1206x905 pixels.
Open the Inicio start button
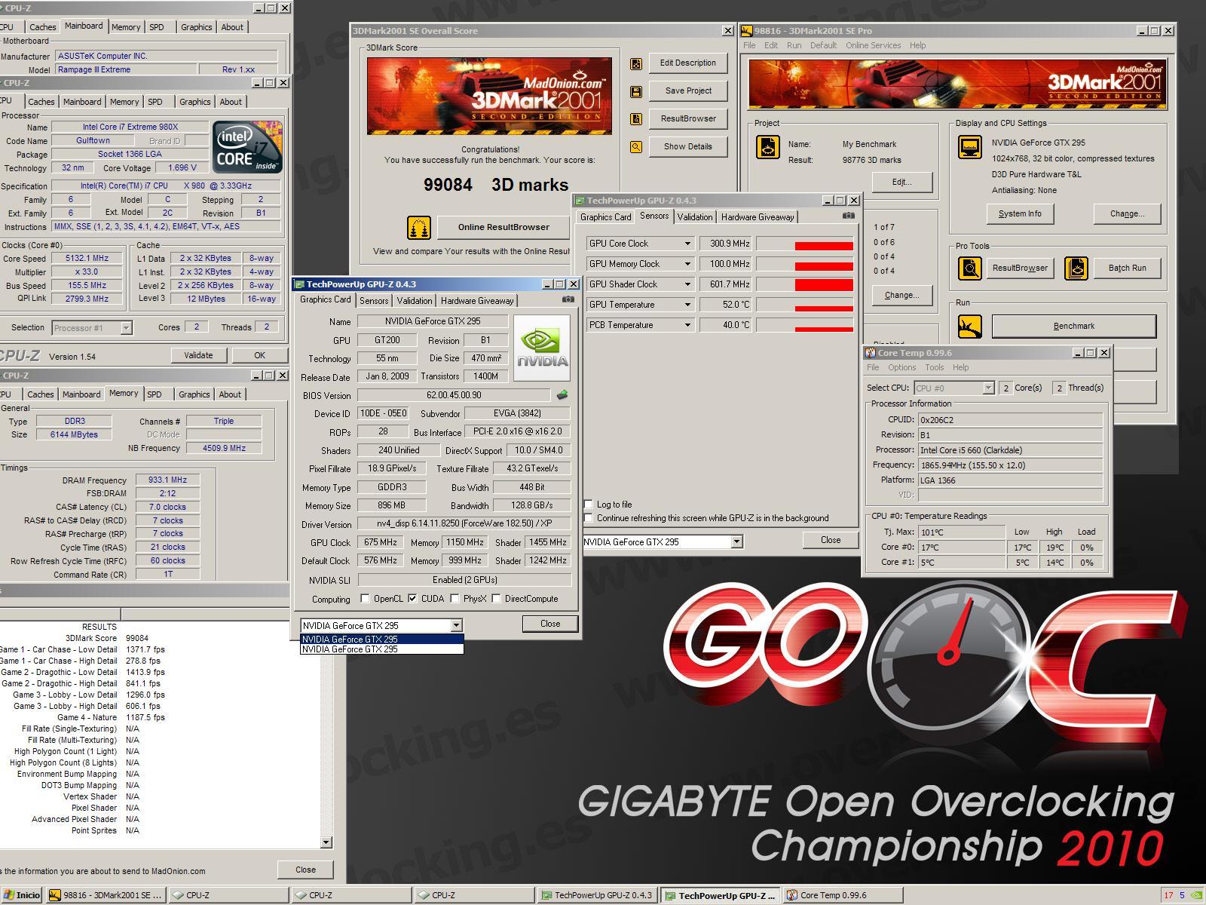(x=22, y=895)
